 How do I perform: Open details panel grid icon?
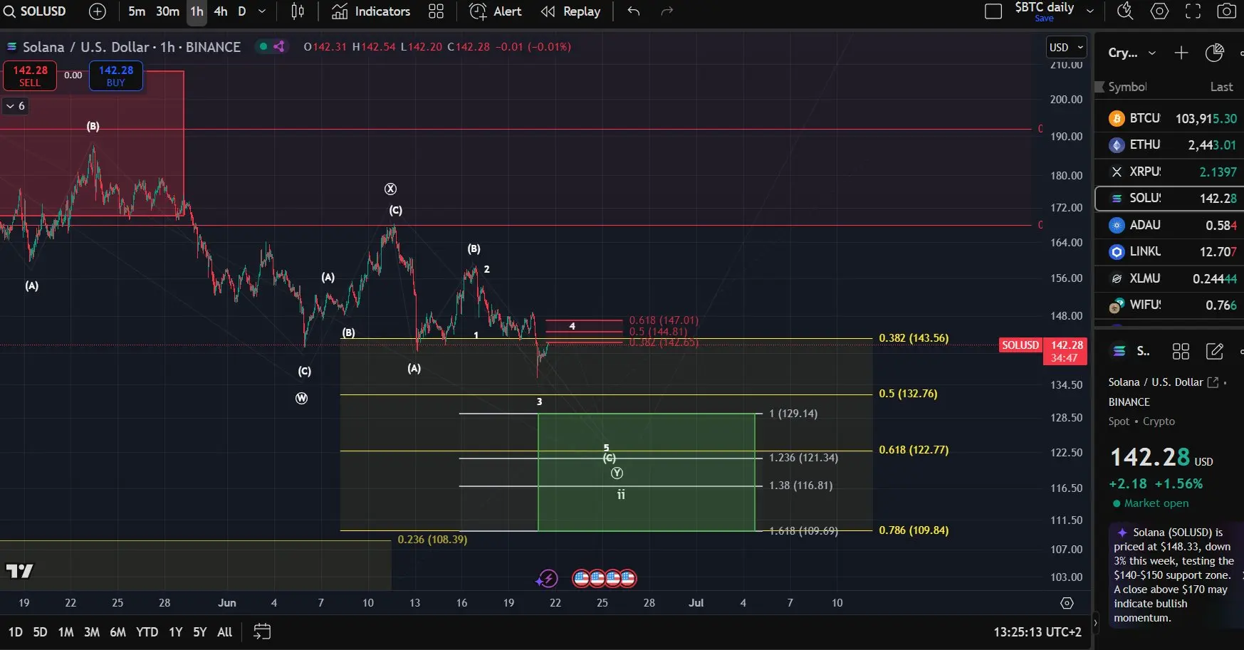[x=1181, y=351]
